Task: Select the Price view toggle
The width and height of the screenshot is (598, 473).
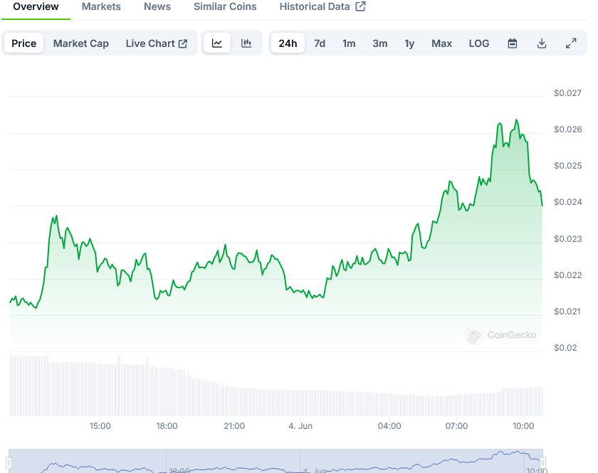Action: (23, 43)
